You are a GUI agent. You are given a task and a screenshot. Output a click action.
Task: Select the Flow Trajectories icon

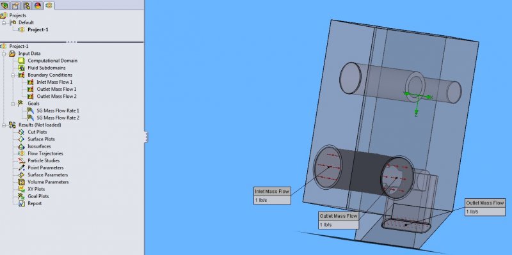21,153
